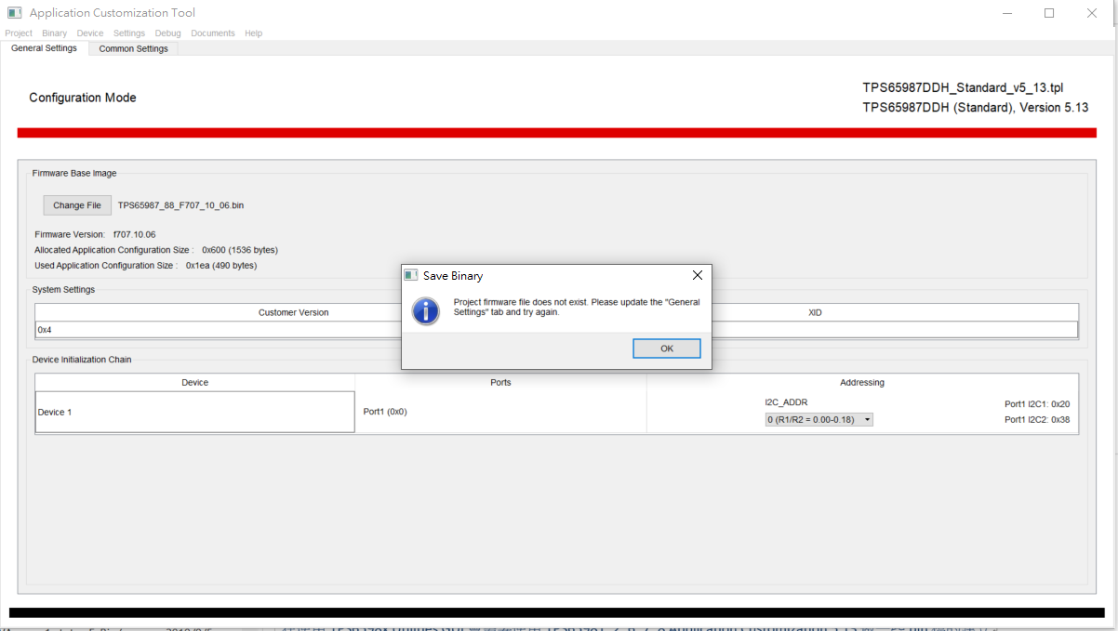
Task: Click the Configuration Mode heading
Action: (83, 98)
